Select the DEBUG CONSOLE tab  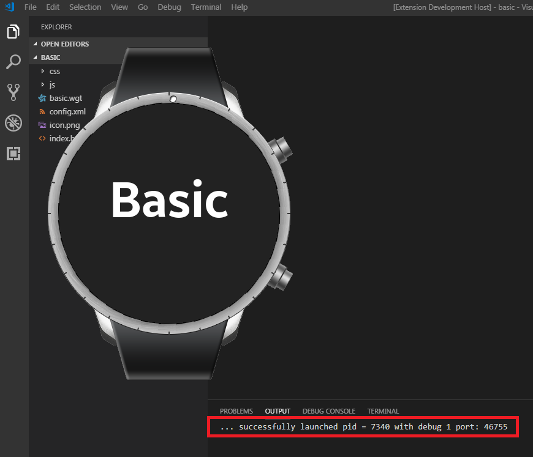pyautogui.click(x=328, y=411)
